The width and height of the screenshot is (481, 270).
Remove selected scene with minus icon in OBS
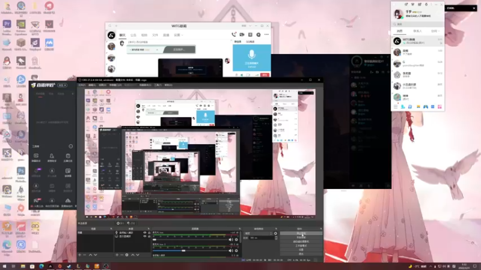pos(85,254)
